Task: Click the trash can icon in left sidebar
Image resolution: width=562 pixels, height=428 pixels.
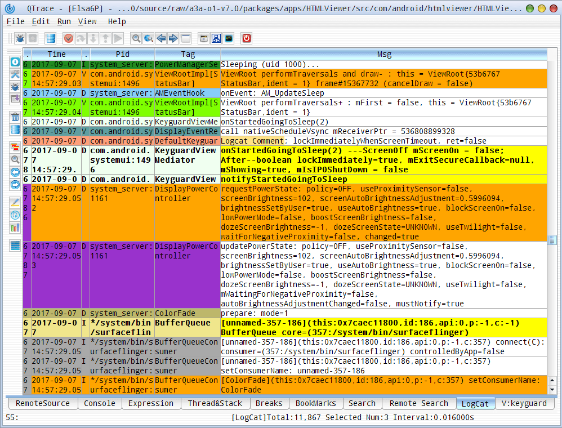Action: pos(15,117)
